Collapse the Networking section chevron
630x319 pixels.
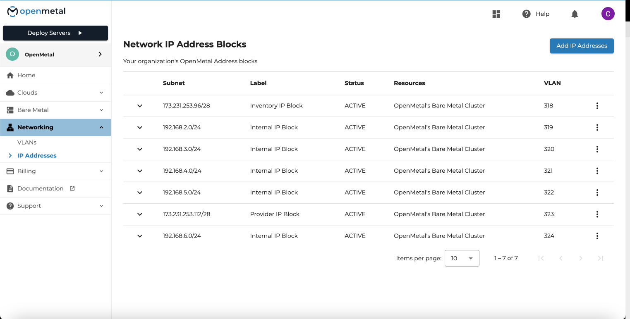[x=101, y=127]
